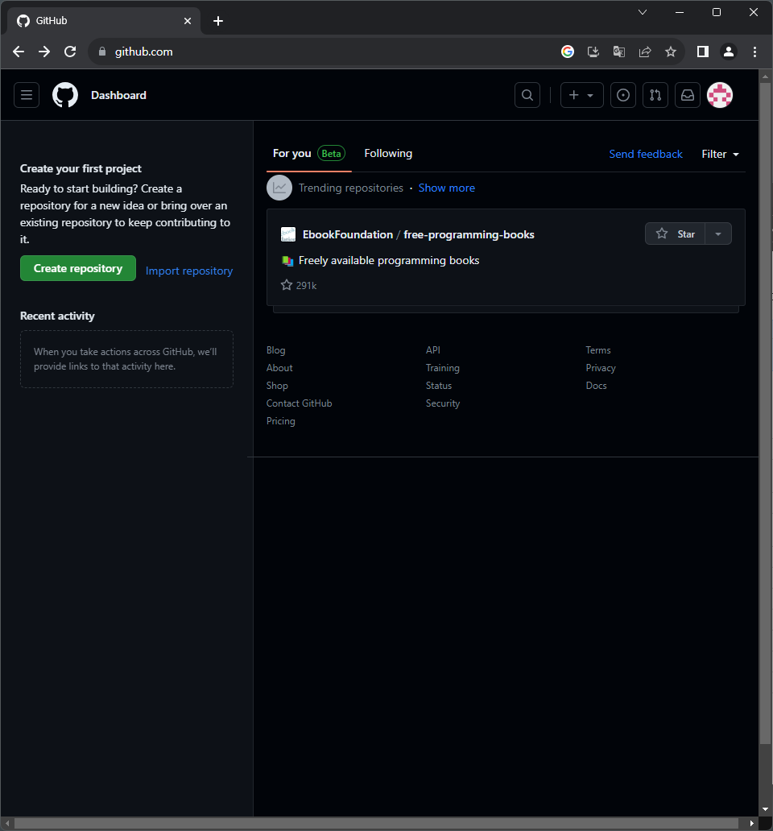Open the notifications inbox icon

point(688,95)
